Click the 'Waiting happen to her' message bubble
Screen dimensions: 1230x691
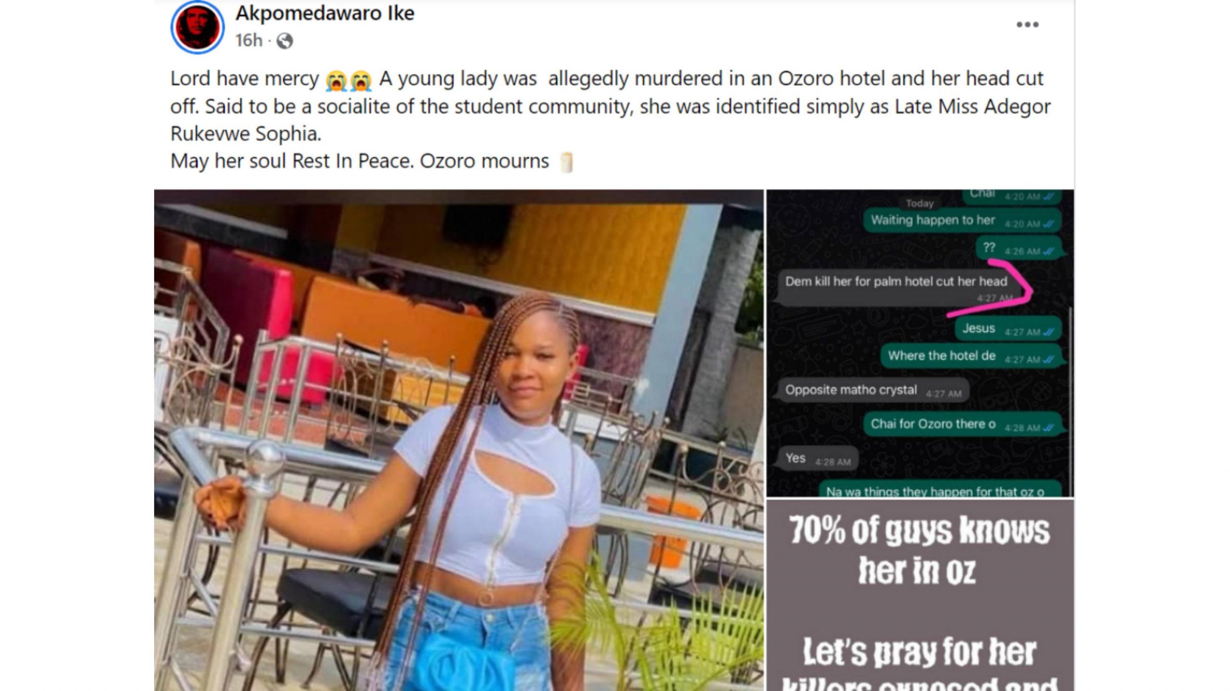pos(963,220)
